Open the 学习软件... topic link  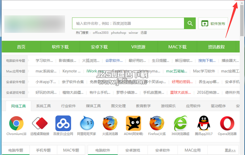[44, 60]
